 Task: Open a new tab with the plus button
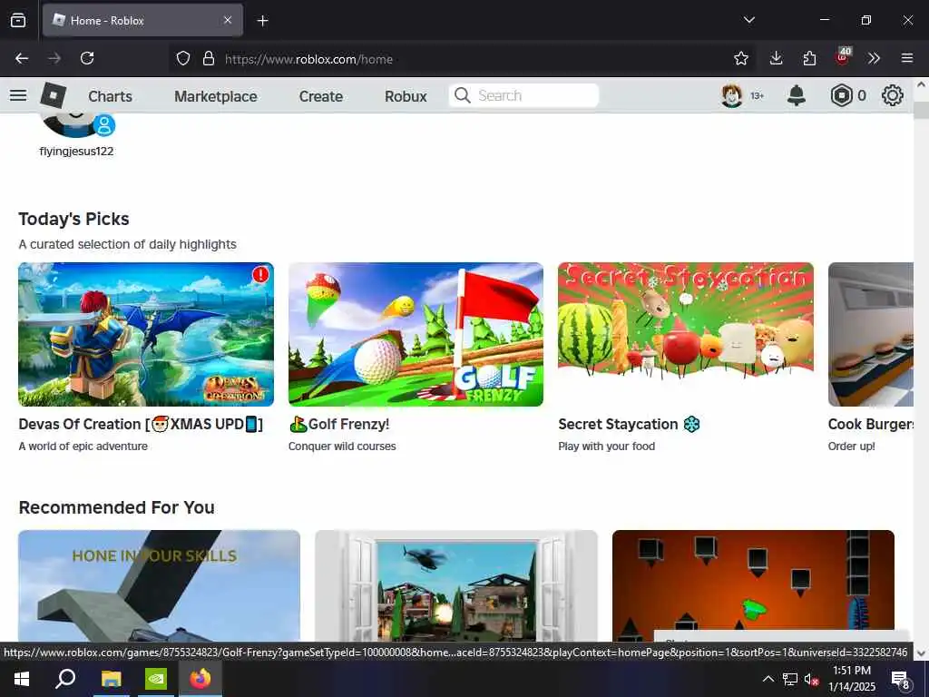click(262, 21)
